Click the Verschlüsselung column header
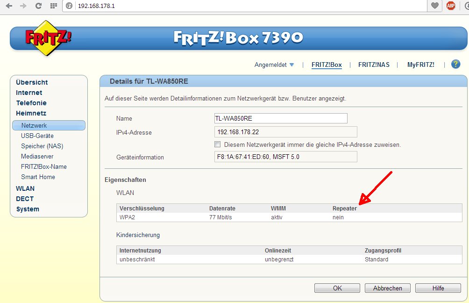This screenshot has width=469, height=303. (x=142, y=209)
